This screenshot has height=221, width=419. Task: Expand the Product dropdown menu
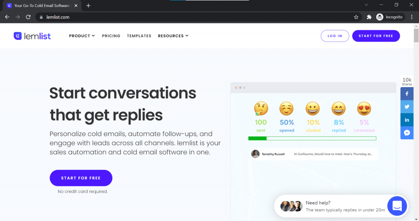pyautogui.click(x=82, y=36)
